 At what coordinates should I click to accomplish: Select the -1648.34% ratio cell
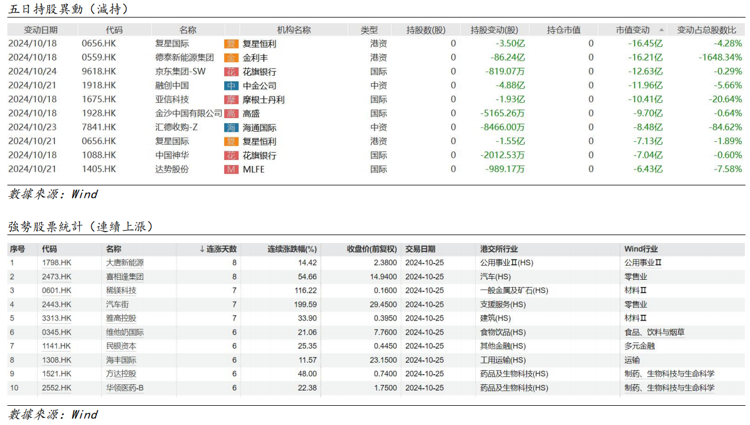[720, 58]
